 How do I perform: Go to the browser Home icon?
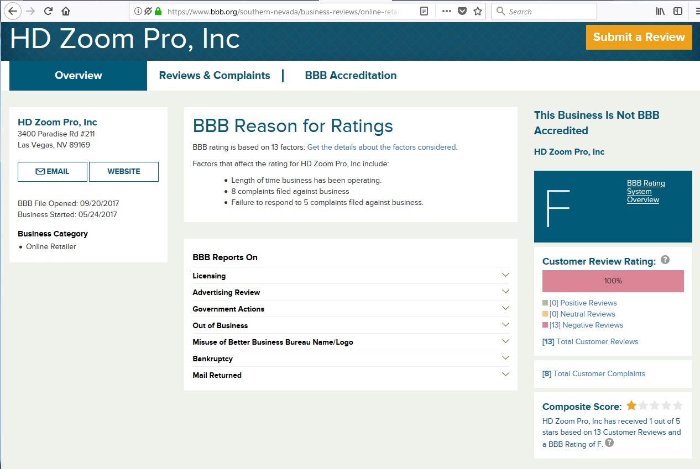(x=66, y=11)
